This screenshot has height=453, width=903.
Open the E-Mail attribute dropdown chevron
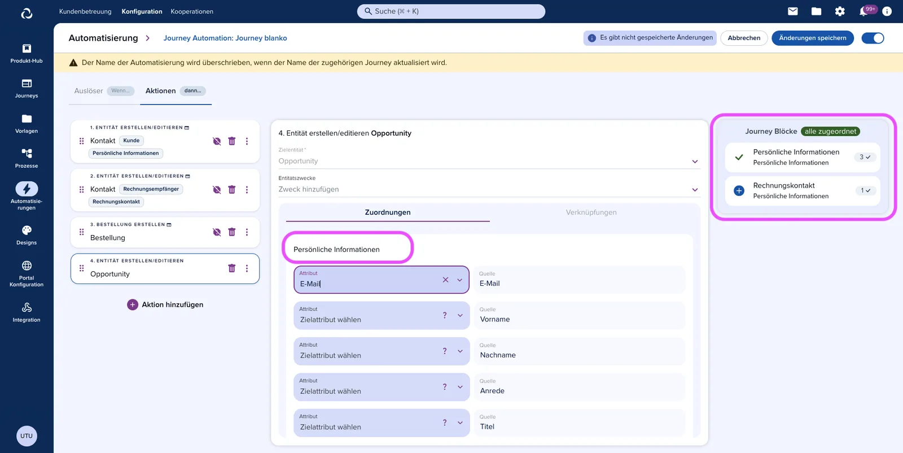(x=459, y=280)
